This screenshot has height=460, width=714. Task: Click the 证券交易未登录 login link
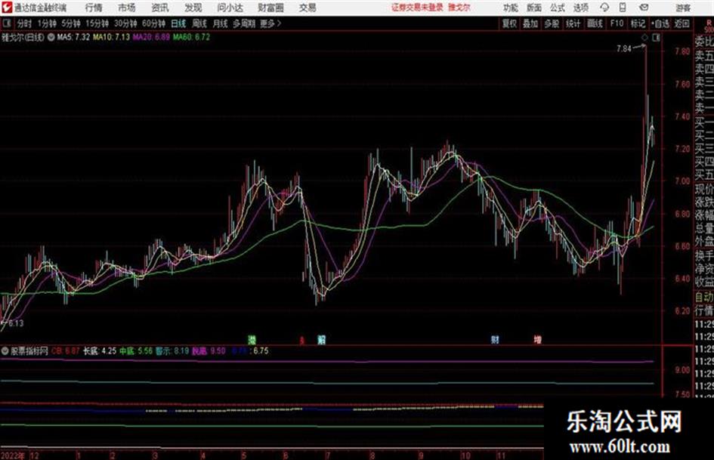pos(418,8)
